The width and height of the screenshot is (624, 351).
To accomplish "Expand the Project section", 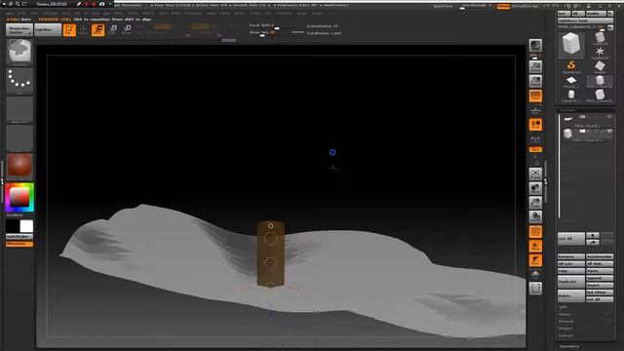I will click(x=565, y=329).
